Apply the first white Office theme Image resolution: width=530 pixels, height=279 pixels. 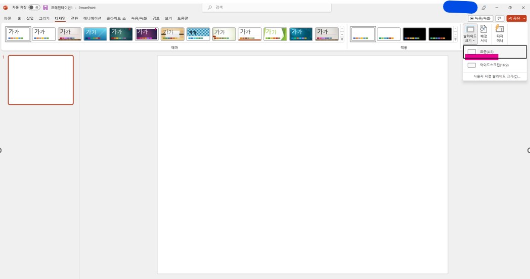click(18, 34)
